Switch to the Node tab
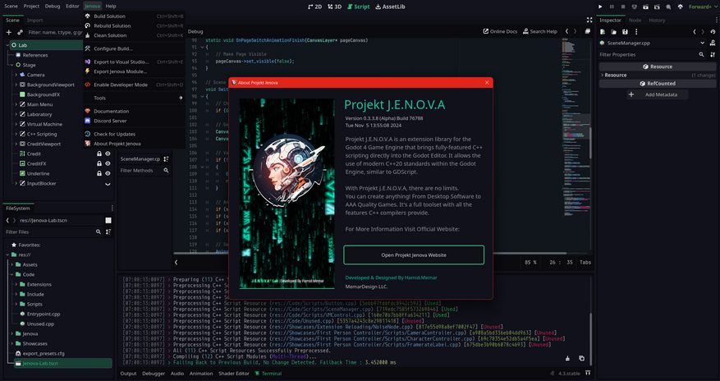720x381 pixels. click(x=635, y=20)
